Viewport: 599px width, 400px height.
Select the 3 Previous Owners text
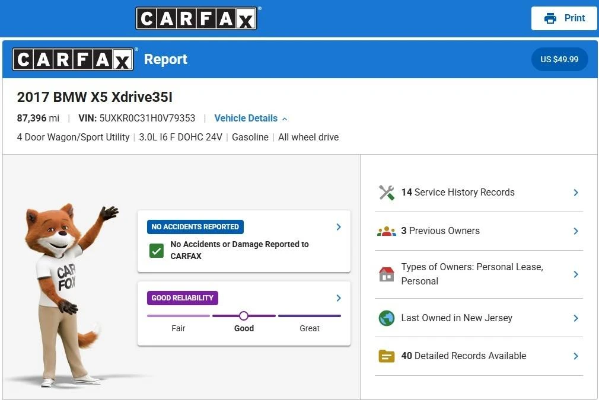pyautogui.click(x=440, y=231)
